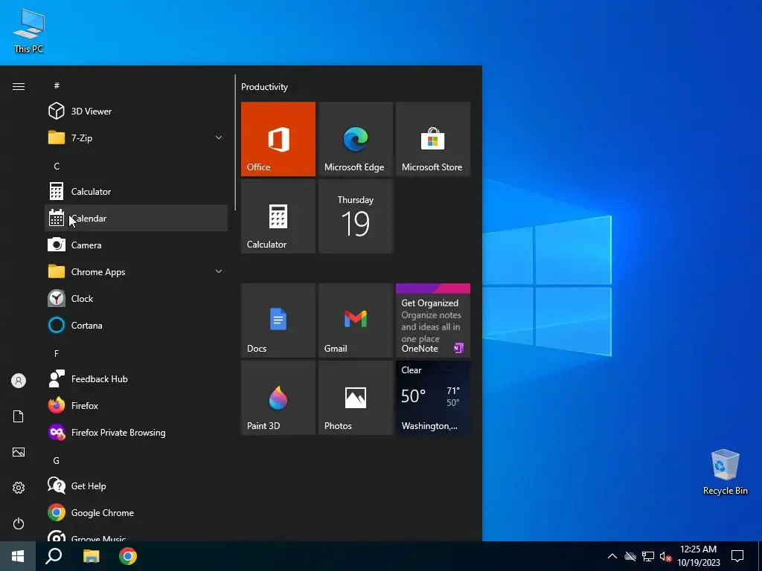The height and width of the screenshot is (571, 762).
Task: Select the Recycle Bin desktop icon
Action: (725, 472)
